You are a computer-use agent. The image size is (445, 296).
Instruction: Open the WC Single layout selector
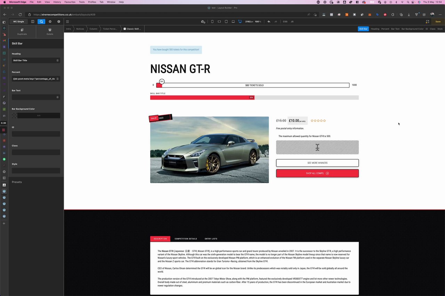click(19, 22)
